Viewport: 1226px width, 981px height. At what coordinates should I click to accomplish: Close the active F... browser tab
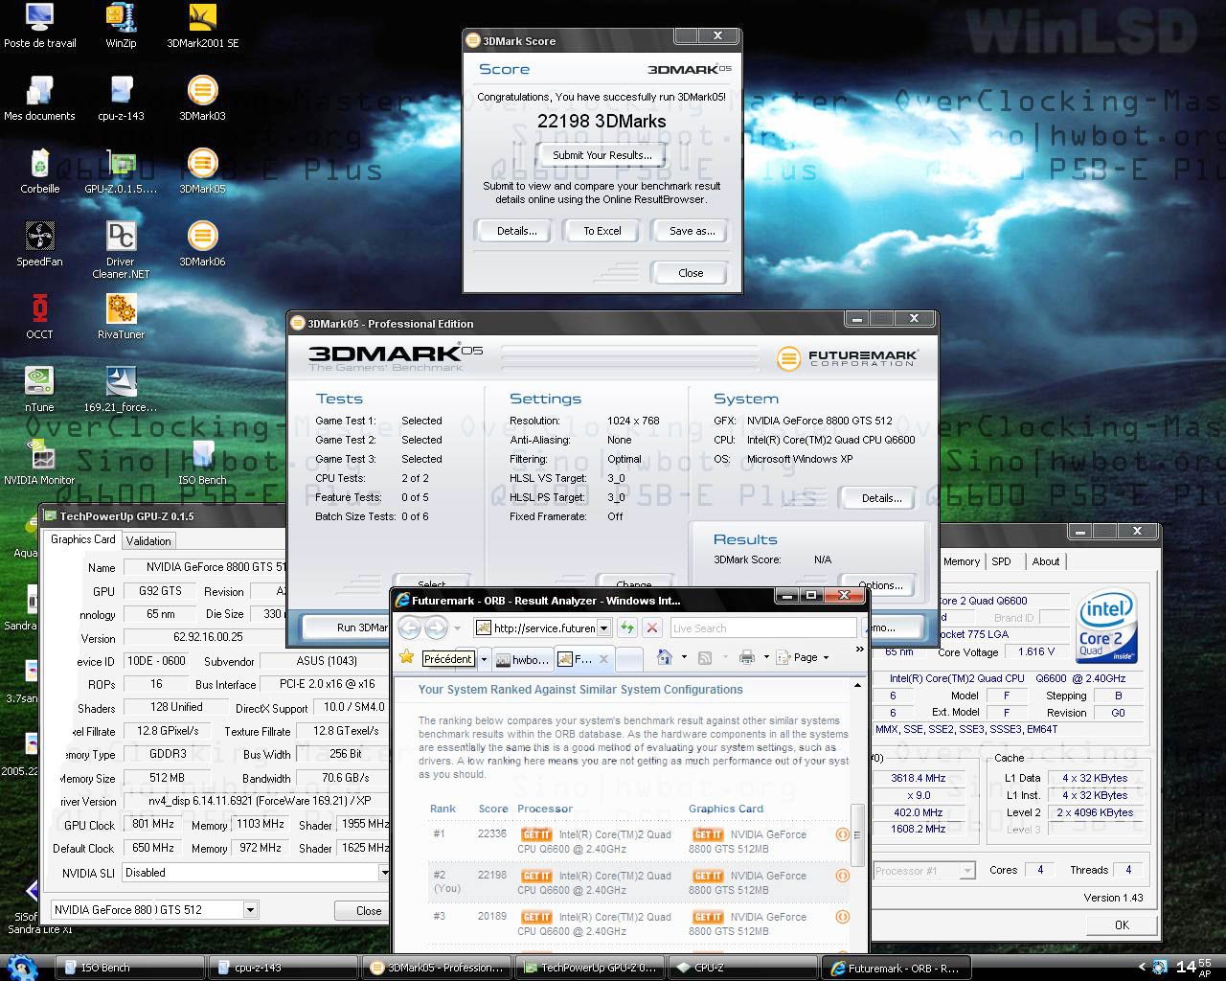tap(603, 659)
